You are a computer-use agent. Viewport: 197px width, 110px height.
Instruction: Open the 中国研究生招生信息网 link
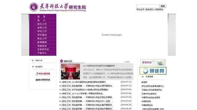(x=151, y=97)
